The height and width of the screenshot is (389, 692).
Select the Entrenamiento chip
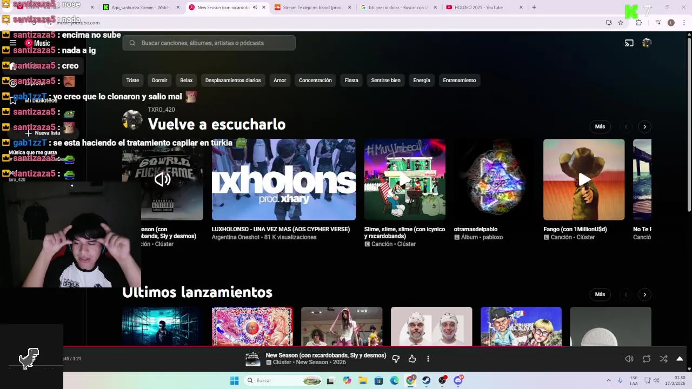point(460,81)
